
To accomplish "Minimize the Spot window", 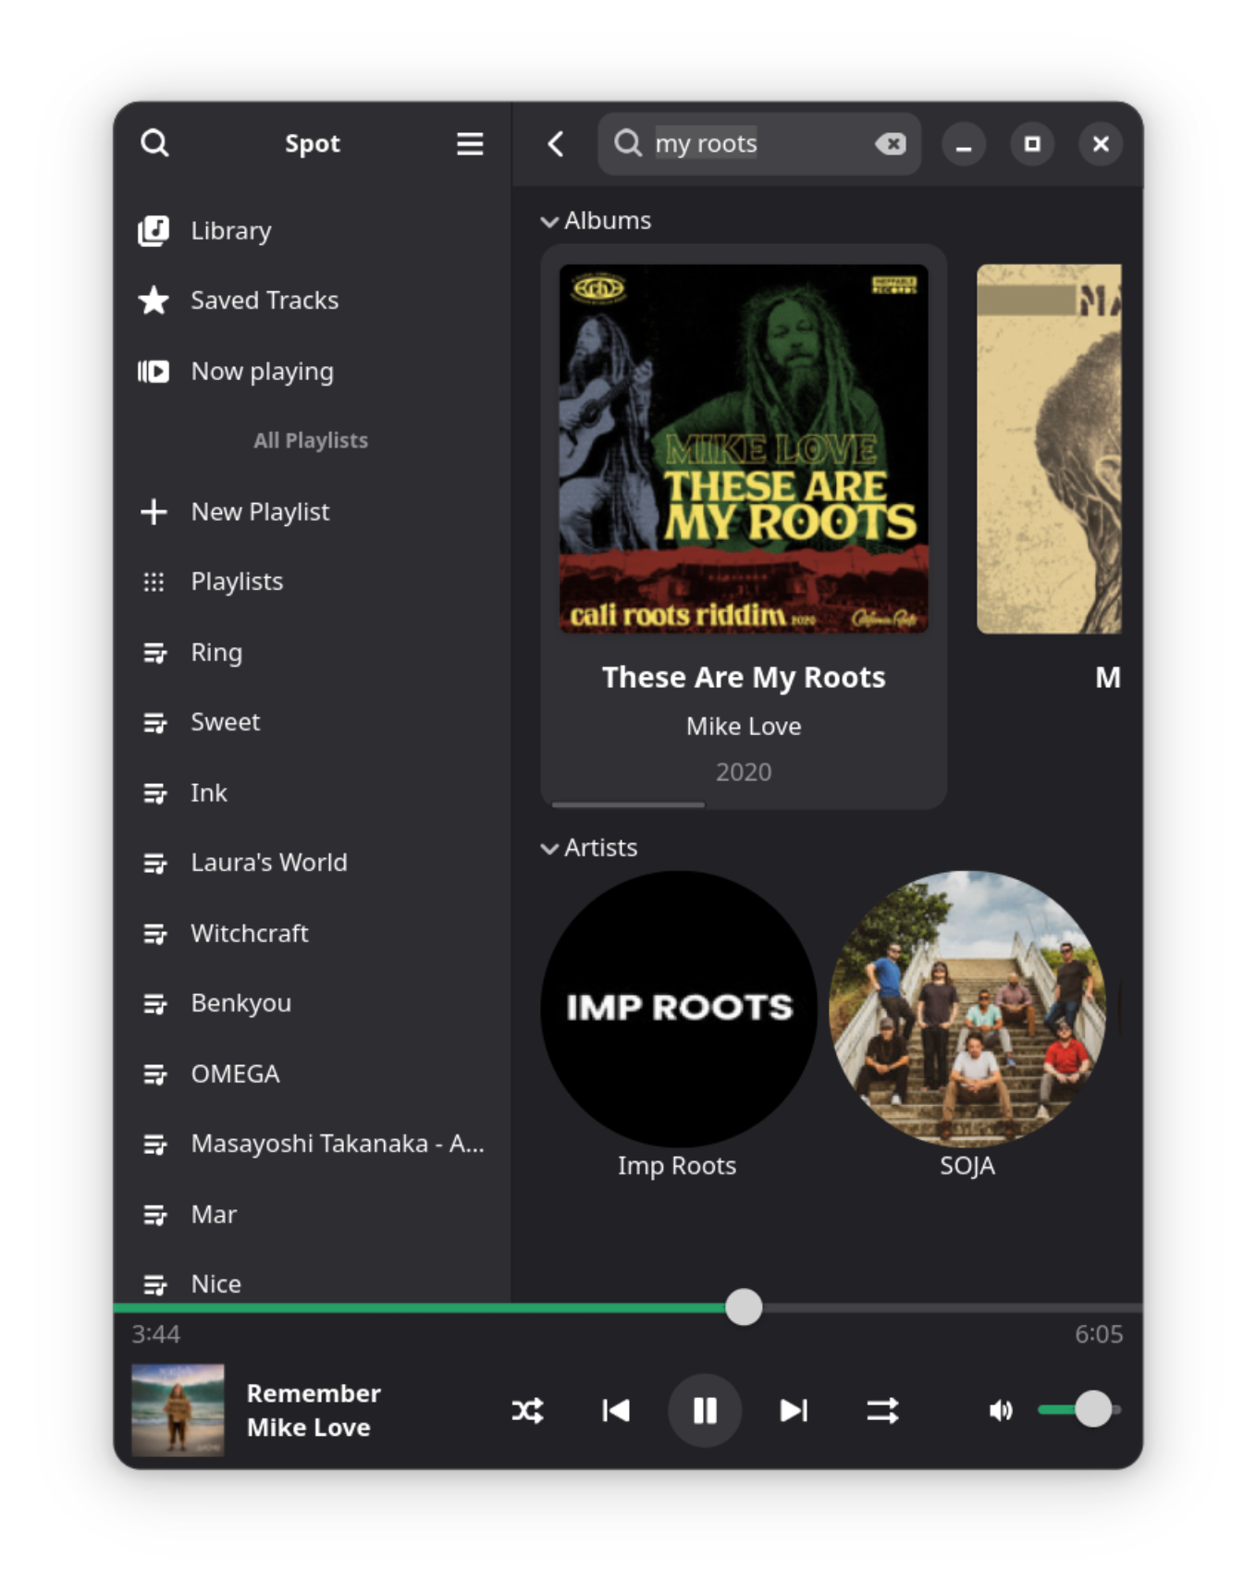I will [964, 144].
